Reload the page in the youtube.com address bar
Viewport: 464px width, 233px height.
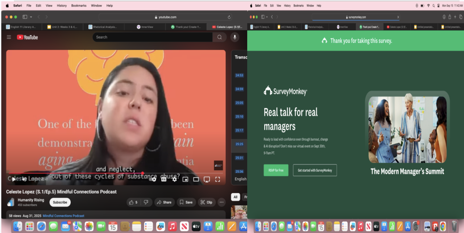[x=229, y=17]
